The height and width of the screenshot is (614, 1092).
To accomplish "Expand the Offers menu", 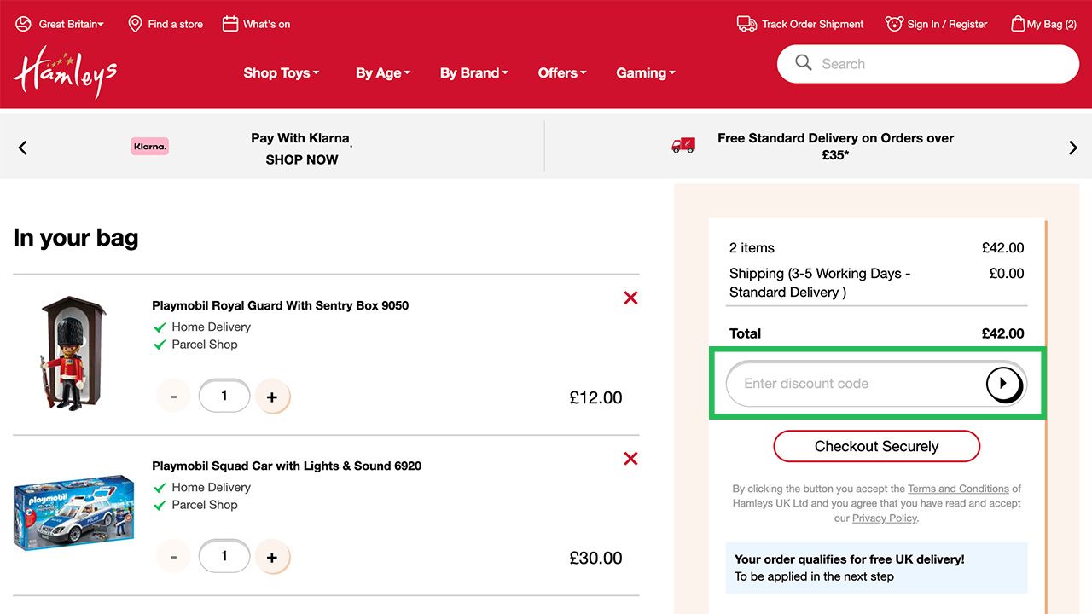I will click(562, 73).
